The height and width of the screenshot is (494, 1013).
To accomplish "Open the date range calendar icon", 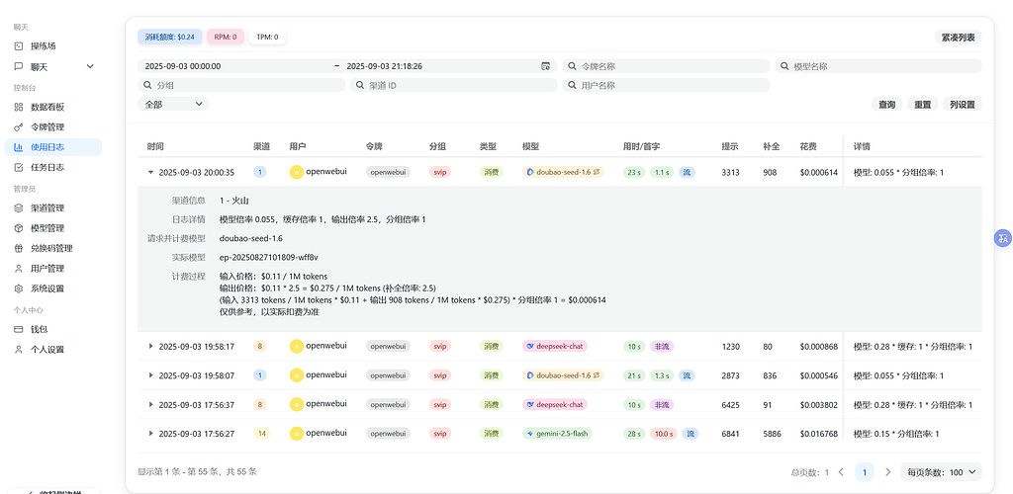I will coord(546,66).
